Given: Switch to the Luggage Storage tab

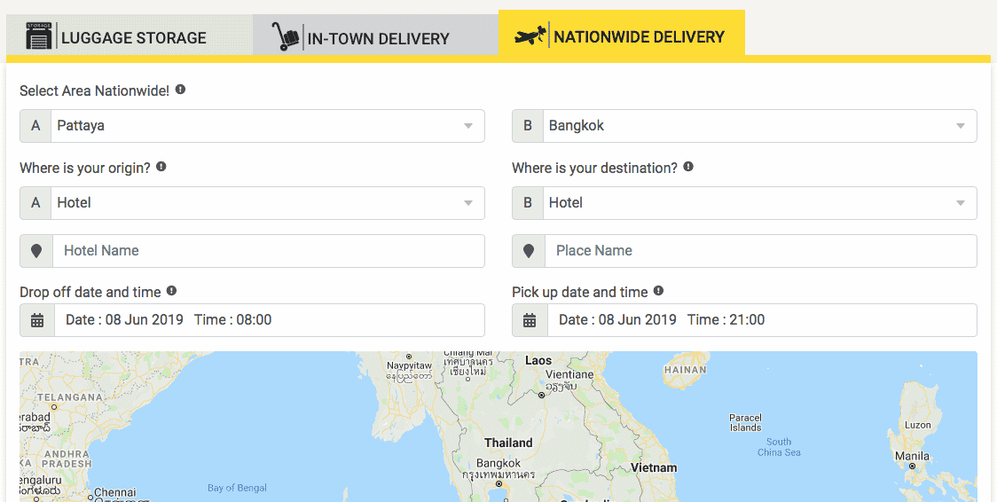Looking at the screenshot, I should pyautogui.click(x=130, y=35).
